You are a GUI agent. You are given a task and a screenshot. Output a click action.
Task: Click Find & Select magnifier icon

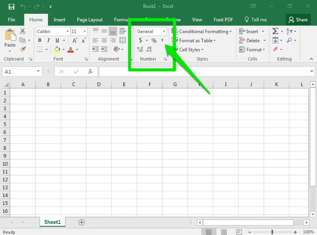(x=289, y=40)
